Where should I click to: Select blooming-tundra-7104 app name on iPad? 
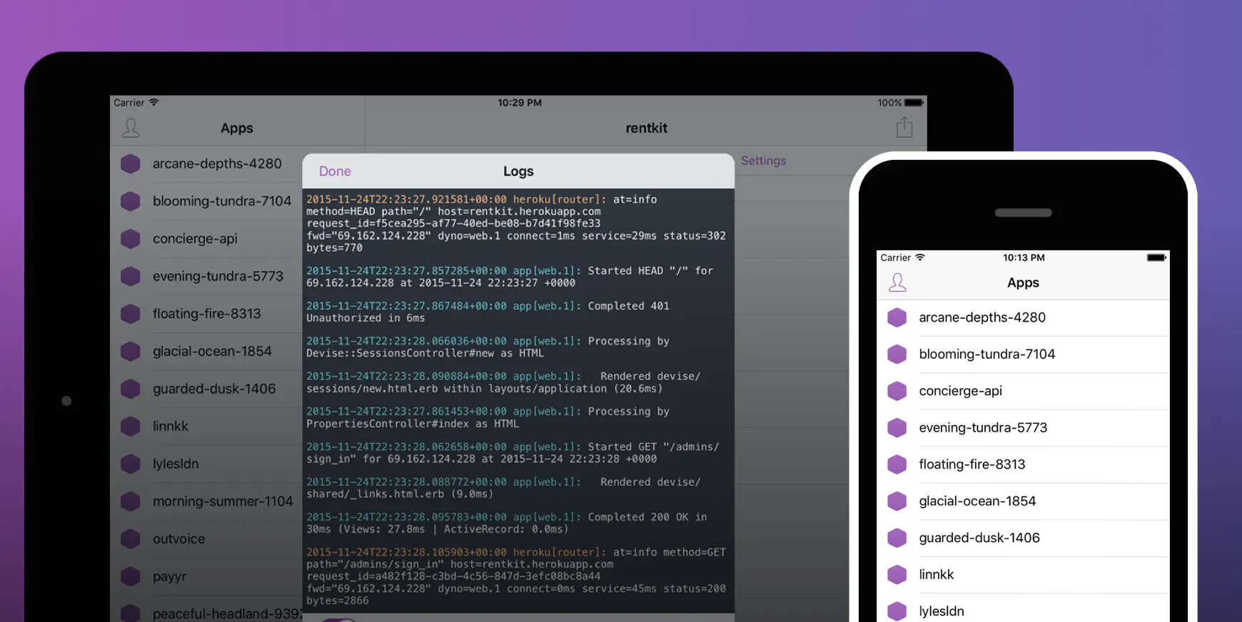pos(222,201)
